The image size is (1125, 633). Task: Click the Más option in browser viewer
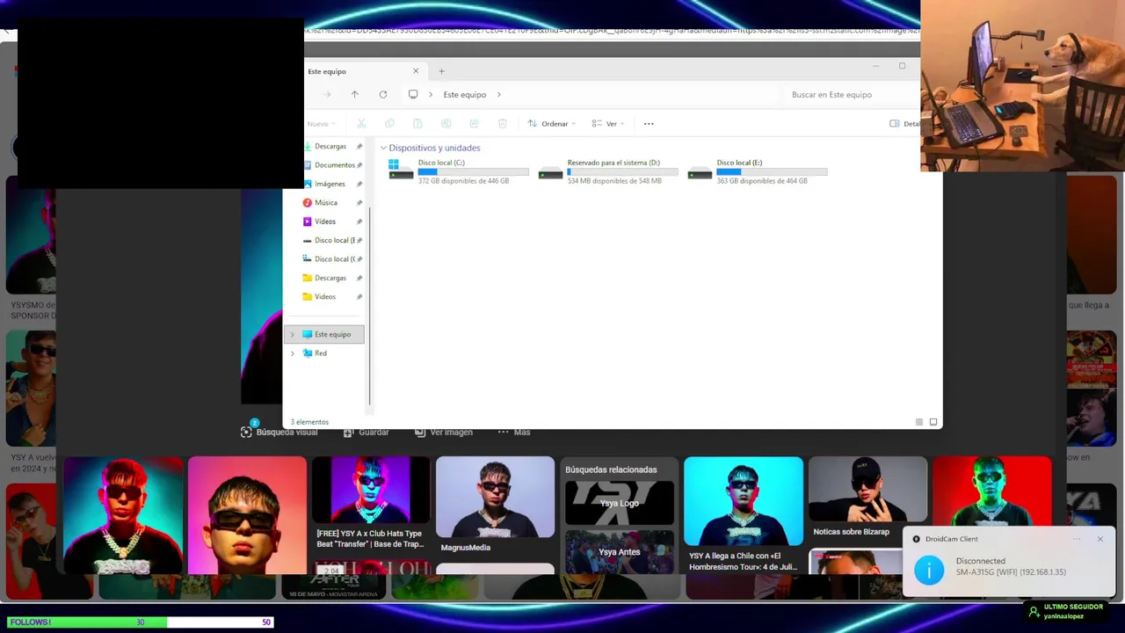click(x=514, y=432)
